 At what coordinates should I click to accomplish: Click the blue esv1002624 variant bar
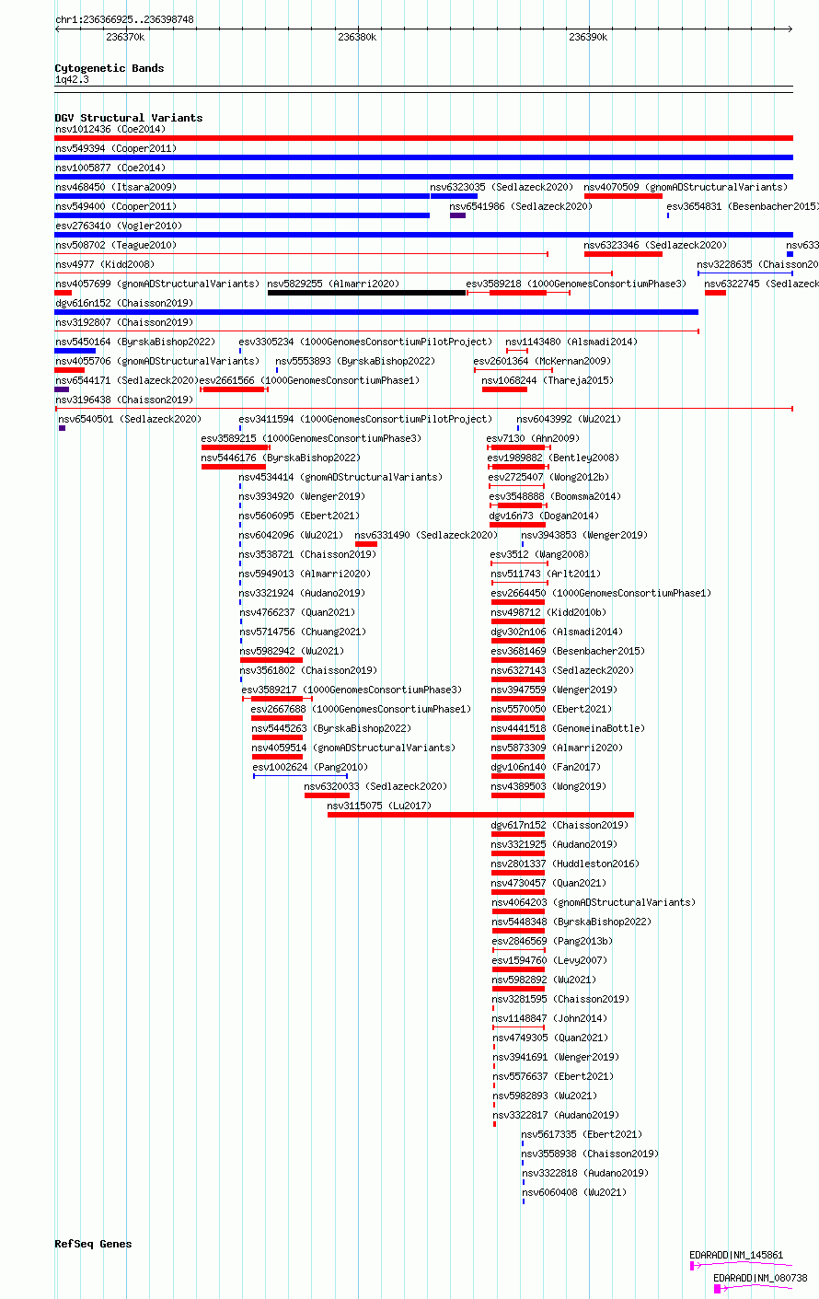300,776
